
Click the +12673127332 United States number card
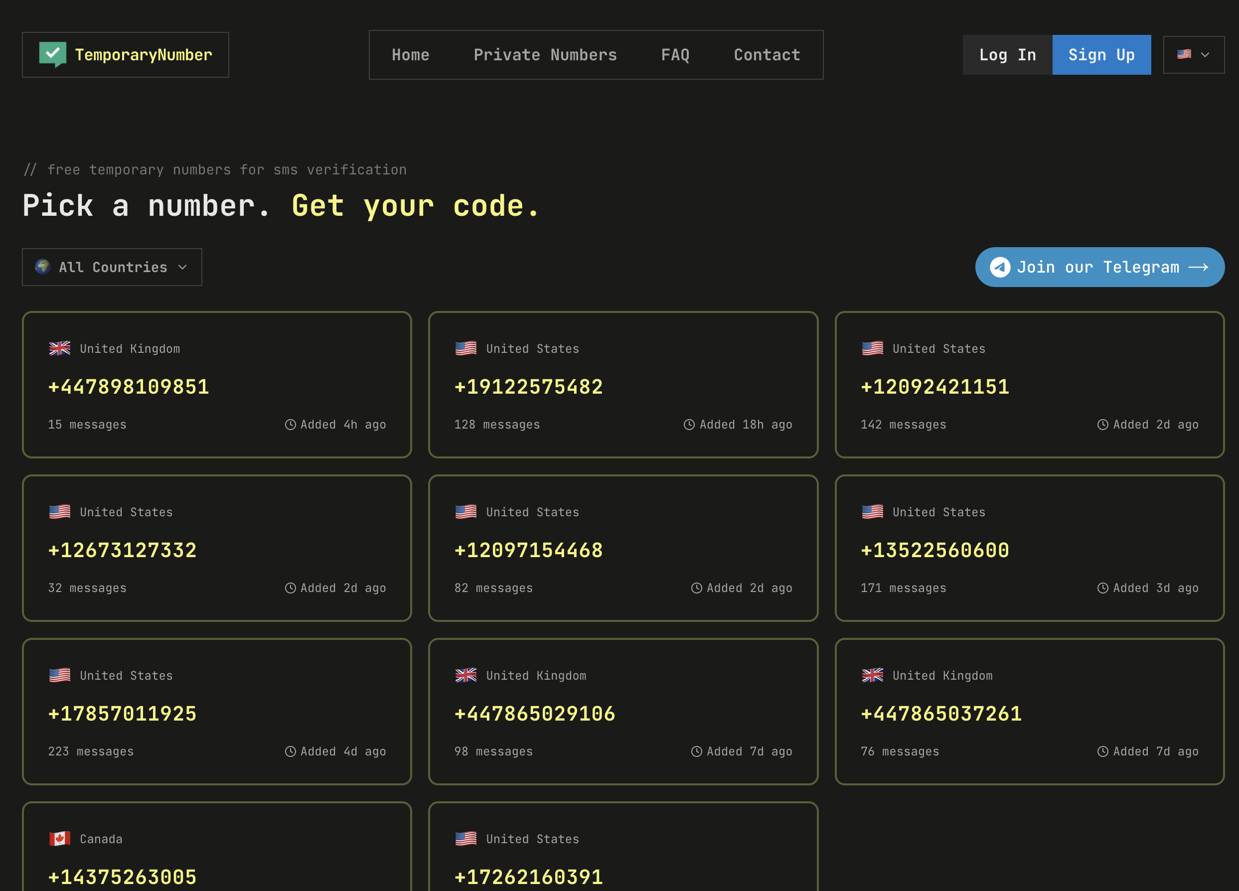coord(216,548)
